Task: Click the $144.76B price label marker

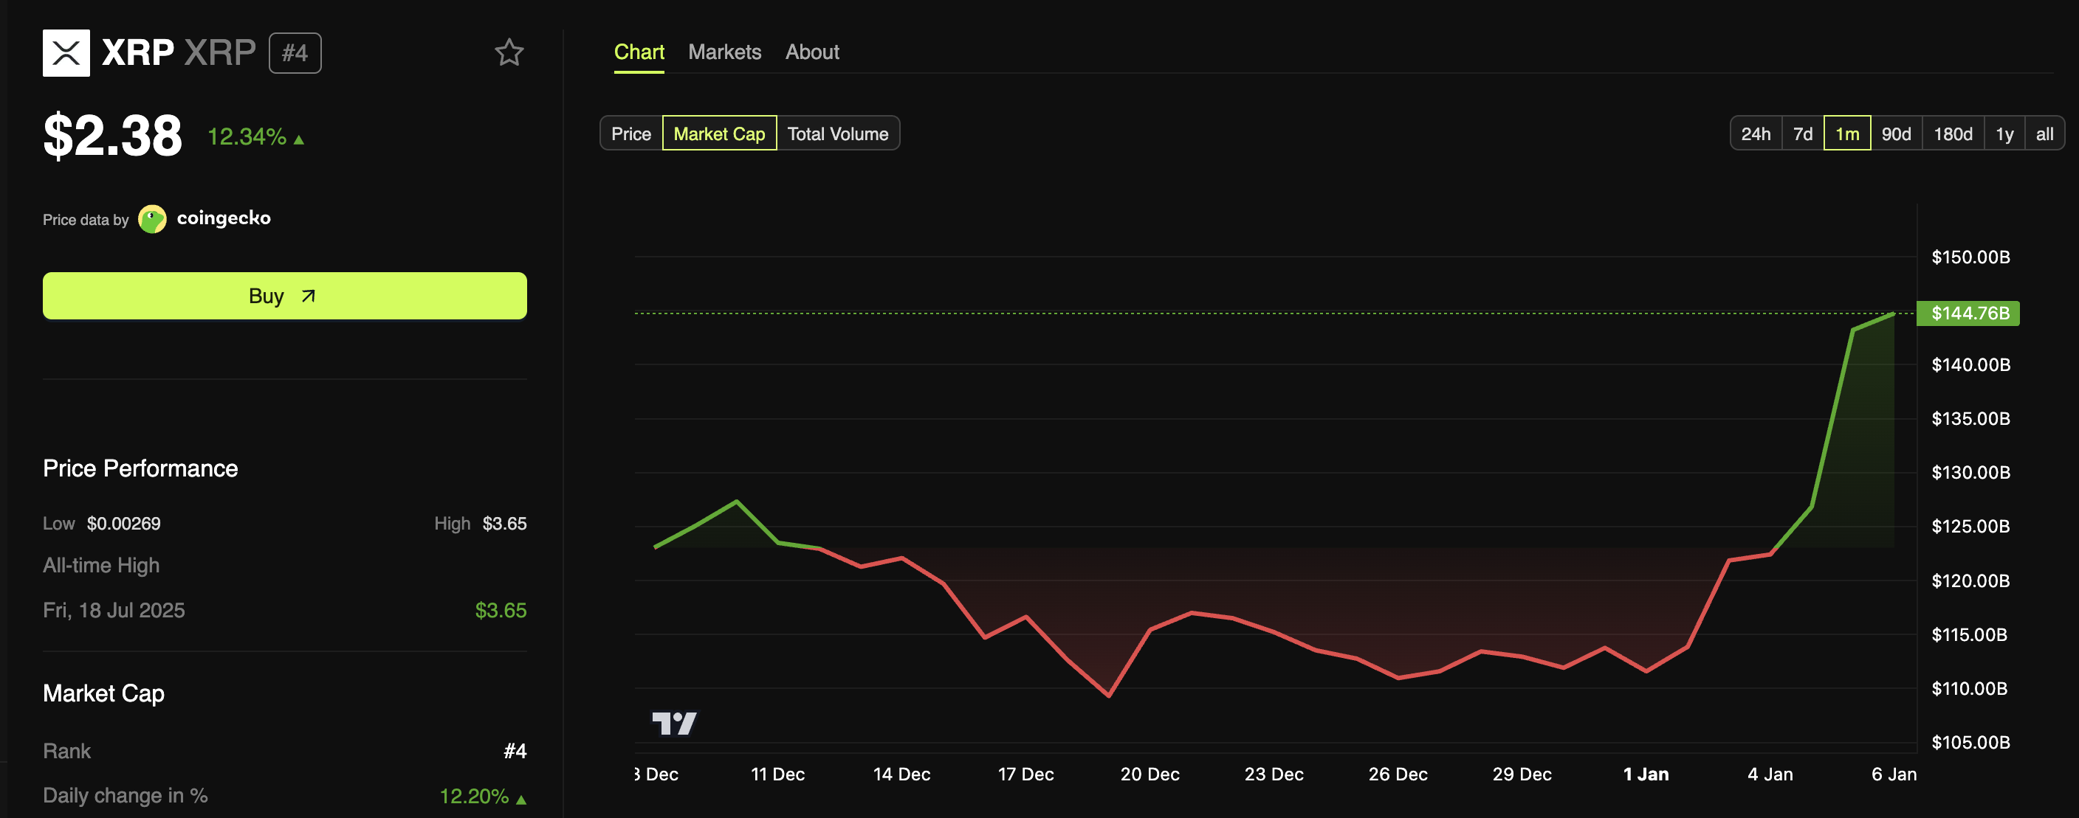Action: pyautogui.click(x=1968, y=313)
